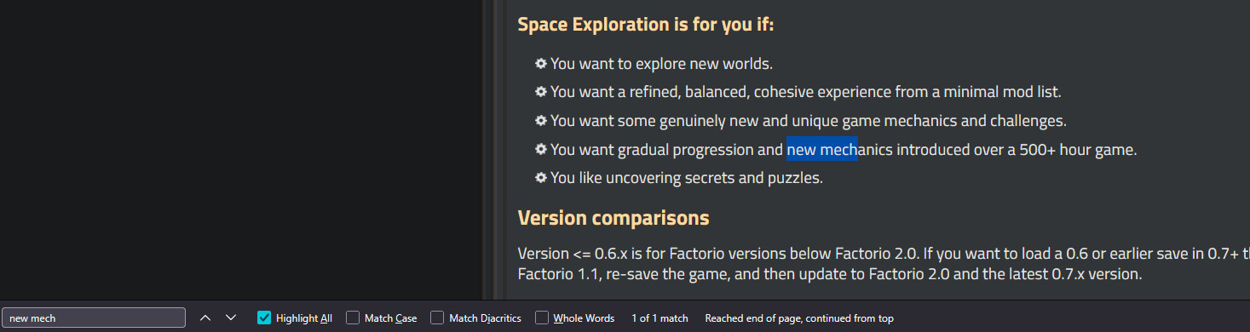
Task: Jump to the previous find match arrow
Action: click(204, 318)
